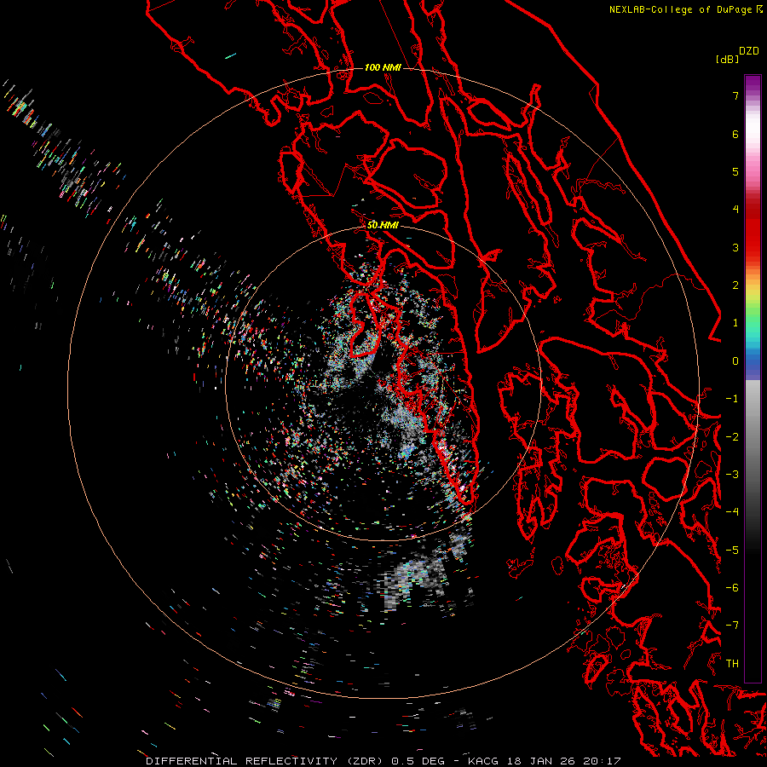The image size is (767, 767).
Task: Click the 2 value on the color scale
Action: (x=735, y=285)
